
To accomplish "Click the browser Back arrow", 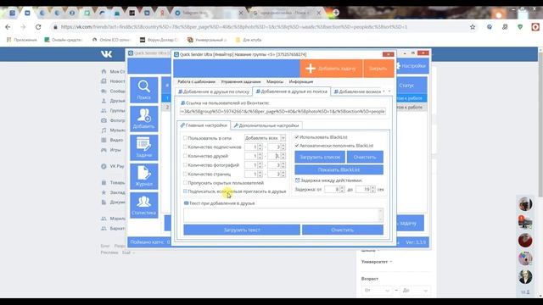I will point(8,27).
